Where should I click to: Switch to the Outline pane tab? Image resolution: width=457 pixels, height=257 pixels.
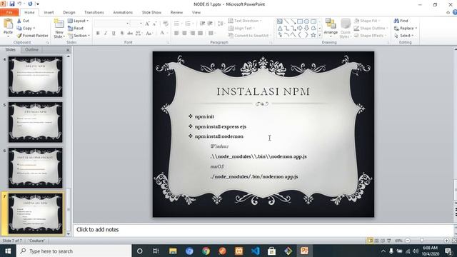(x=31, y=49)
